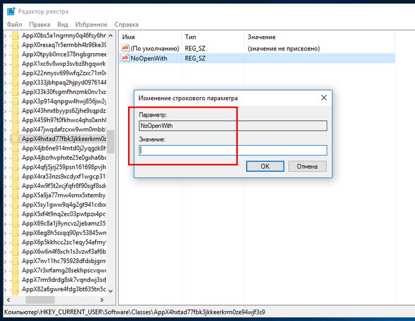Click folder icon of AppX6p5kkhcc2zc1eqy54afmy
The image size is (415, 321).
(x=15, y=242)
